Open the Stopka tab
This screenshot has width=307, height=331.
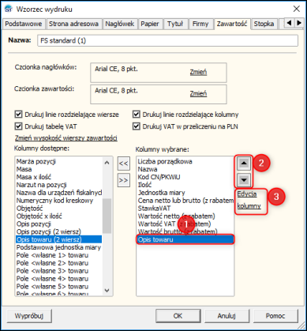point(264,24)
